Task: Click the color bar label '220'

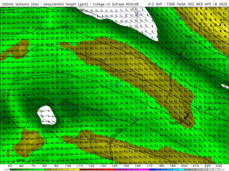Action: pyautogui.click(x=207, y=166)
